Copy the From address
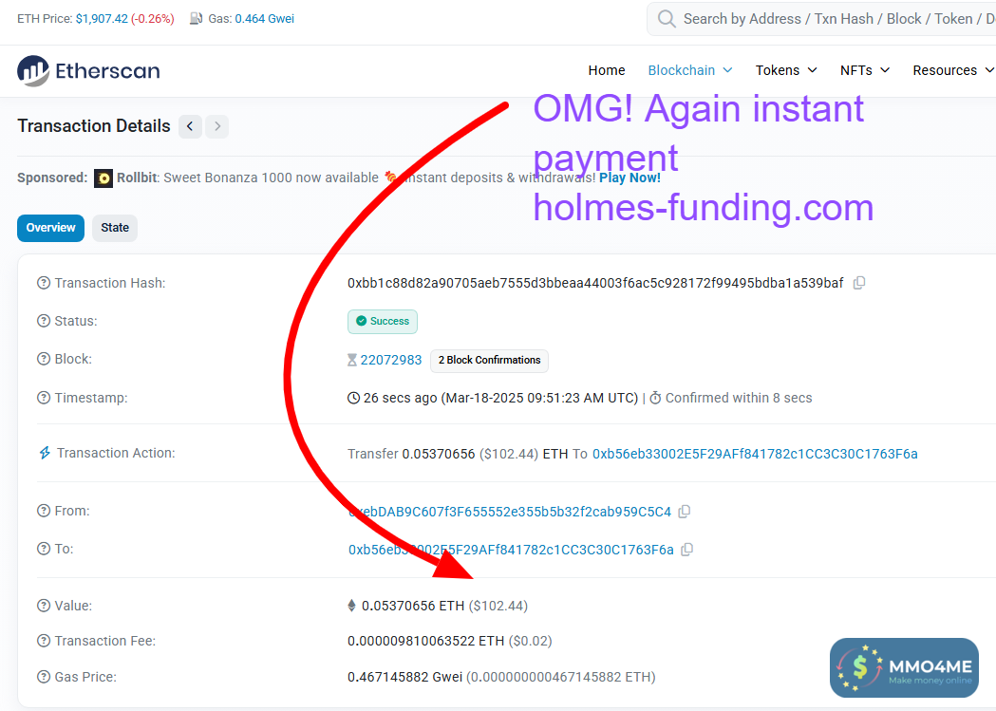 tap(685, 512)
